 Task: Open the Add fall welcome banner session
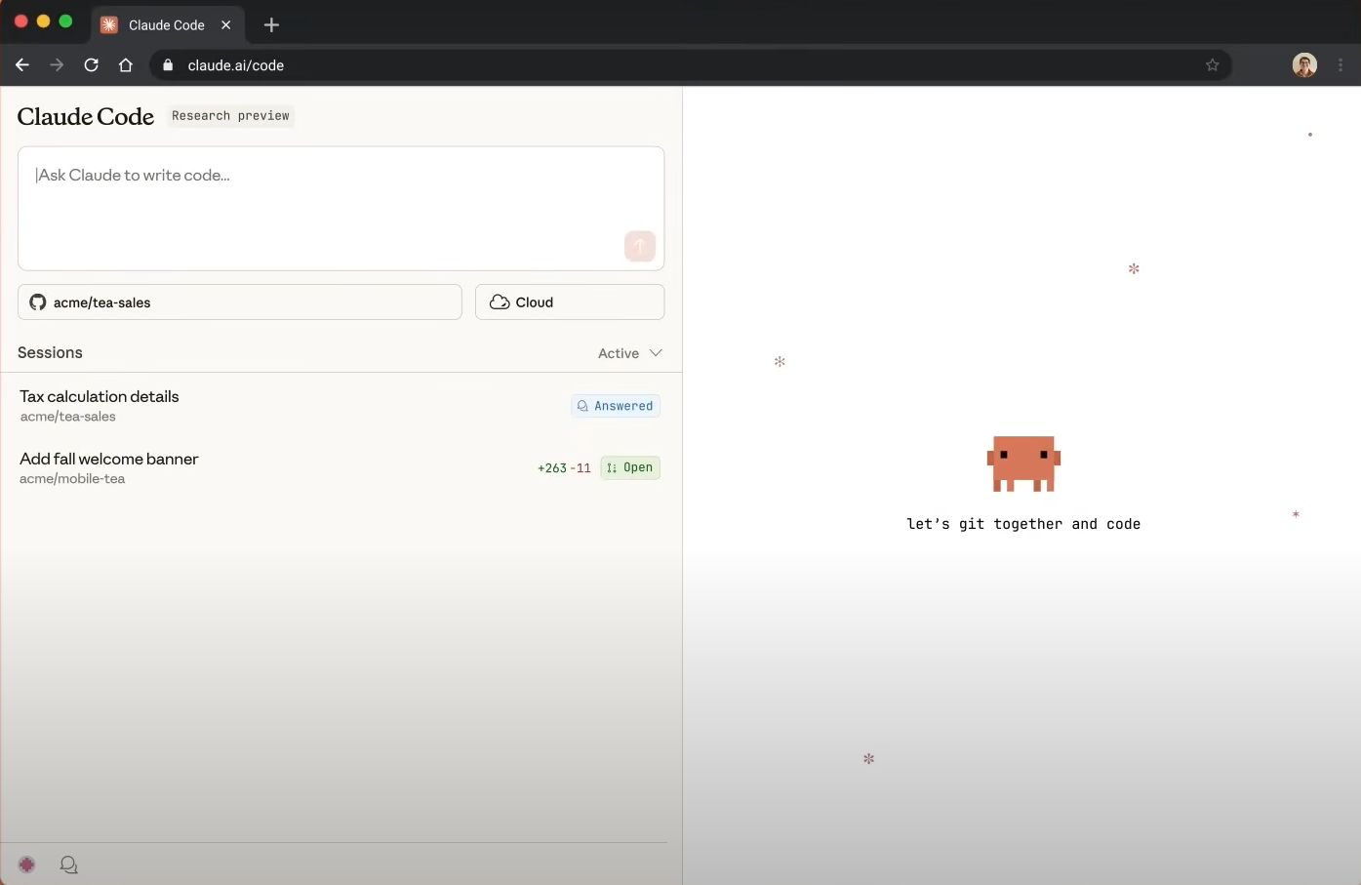109,460
